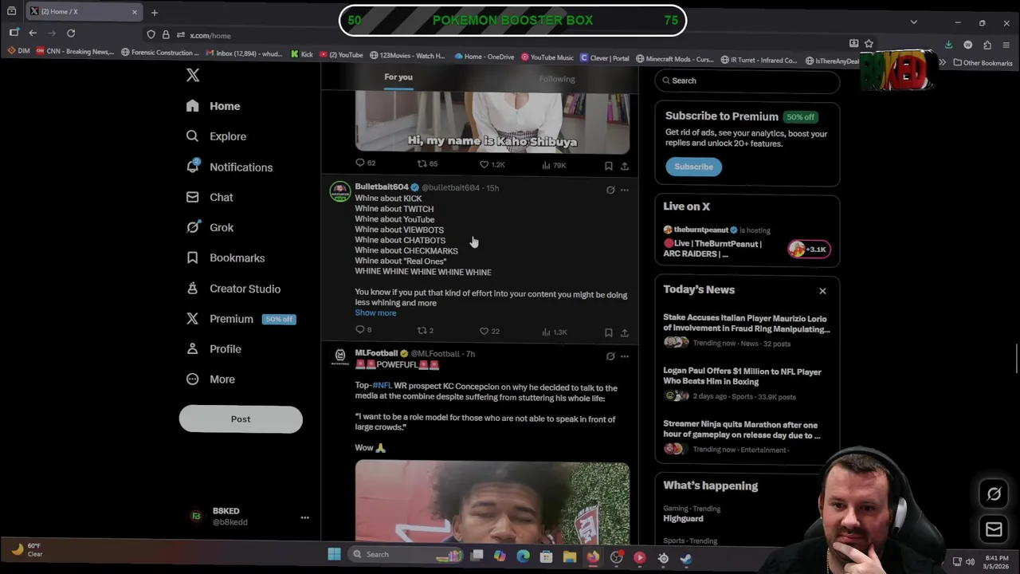Open Bookmarks in the sidebar

[x=226, y=258]
